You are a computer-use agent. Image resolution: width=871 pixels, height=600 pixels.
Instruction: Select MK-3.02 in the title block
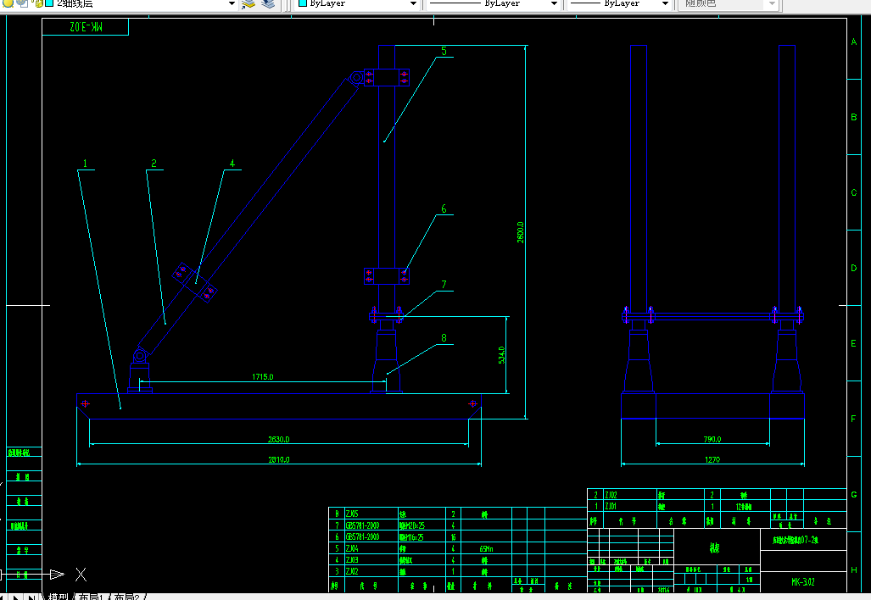[802, 581]
